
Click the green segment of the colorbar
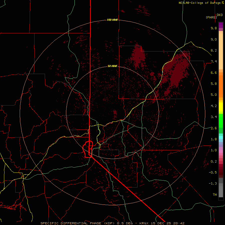point(221,123)
